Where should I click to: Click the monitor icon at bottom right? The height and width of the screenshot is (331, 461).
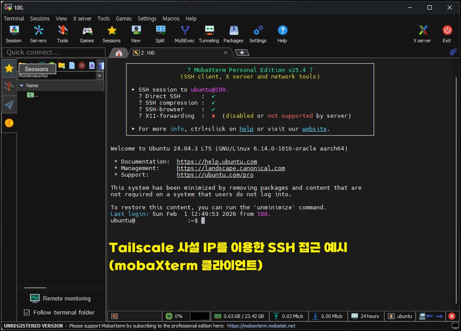coord(455,326)
